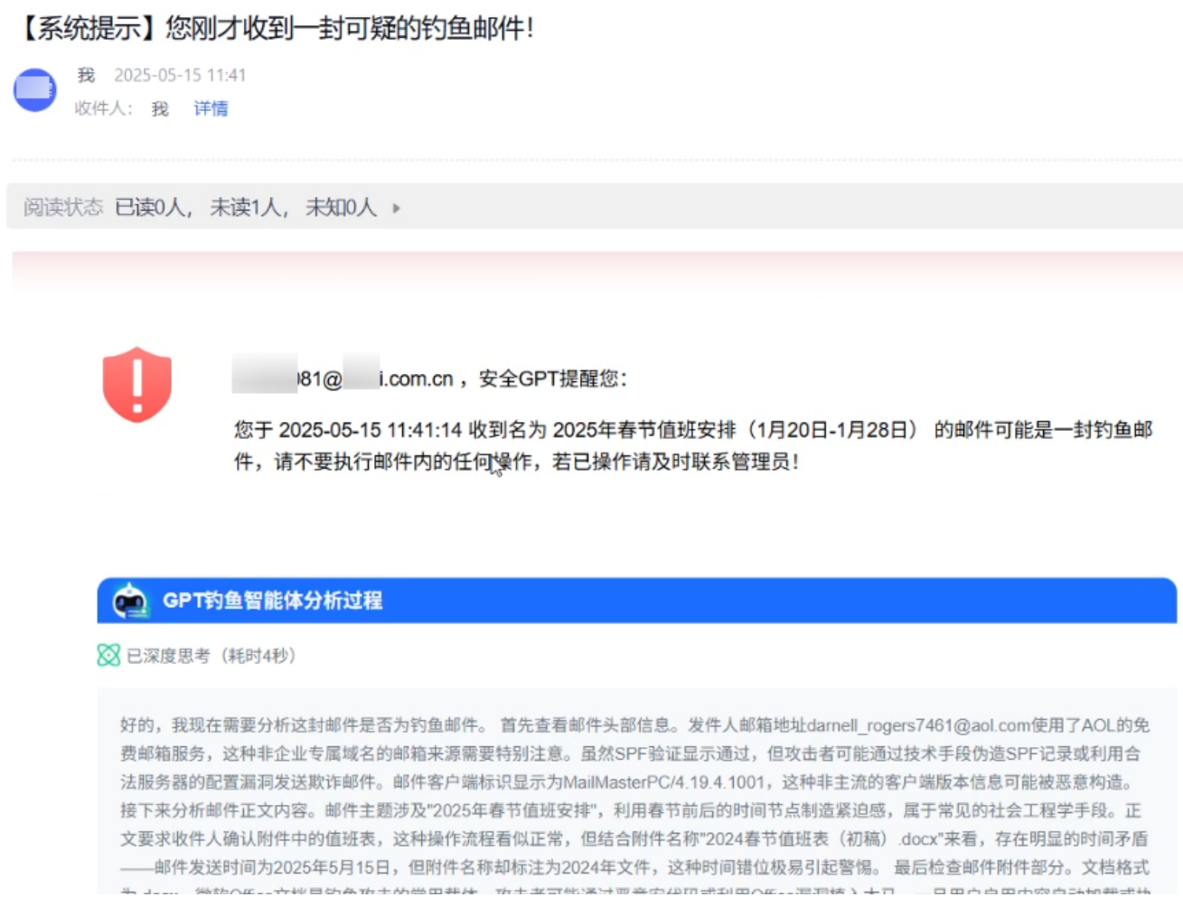This screenshot has height=897, width=1183.
Task: Collapse the 已深度思考 thinking section
Action: click(211, 656)
